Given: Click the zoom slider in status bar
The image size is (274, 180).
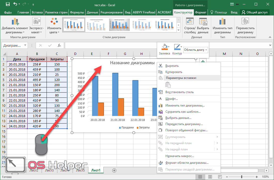Looking at the screenshot, I should 241,177.
